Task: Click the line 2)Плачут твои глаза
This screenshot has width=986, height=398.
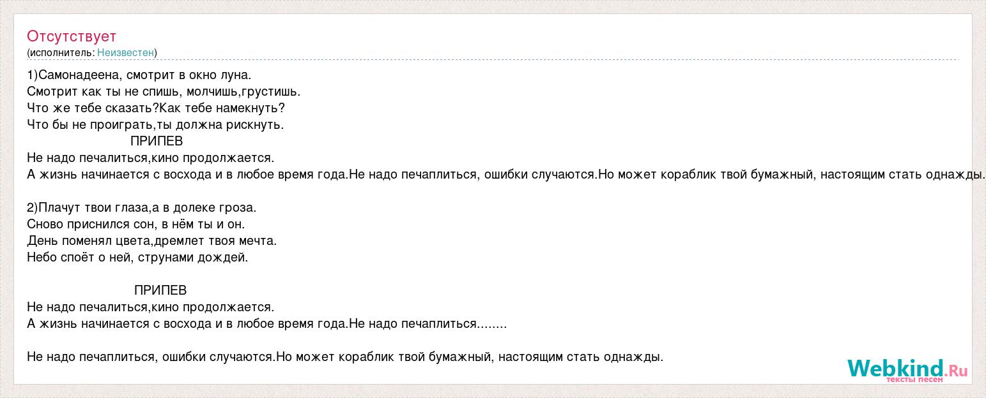Action: click(142, 208)
